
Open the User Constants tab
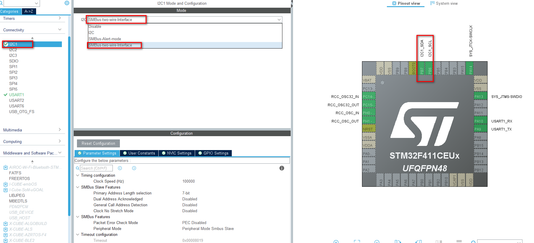point(139,153)
